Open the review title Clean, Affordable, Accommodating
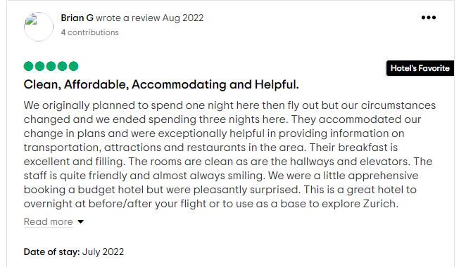Viewport: 466px width, 267px height. tap(161, 85)
